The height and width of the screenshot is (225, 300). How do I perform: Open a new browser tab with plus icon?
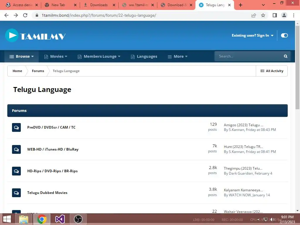(241, 5)
